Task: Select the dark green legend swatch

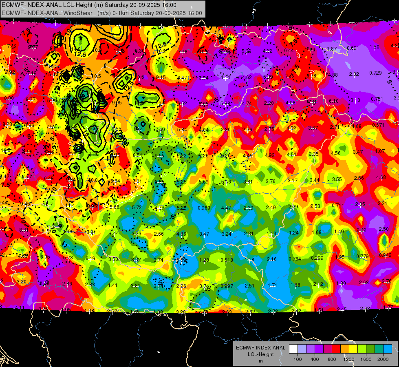Action: (x=370, y=349)
